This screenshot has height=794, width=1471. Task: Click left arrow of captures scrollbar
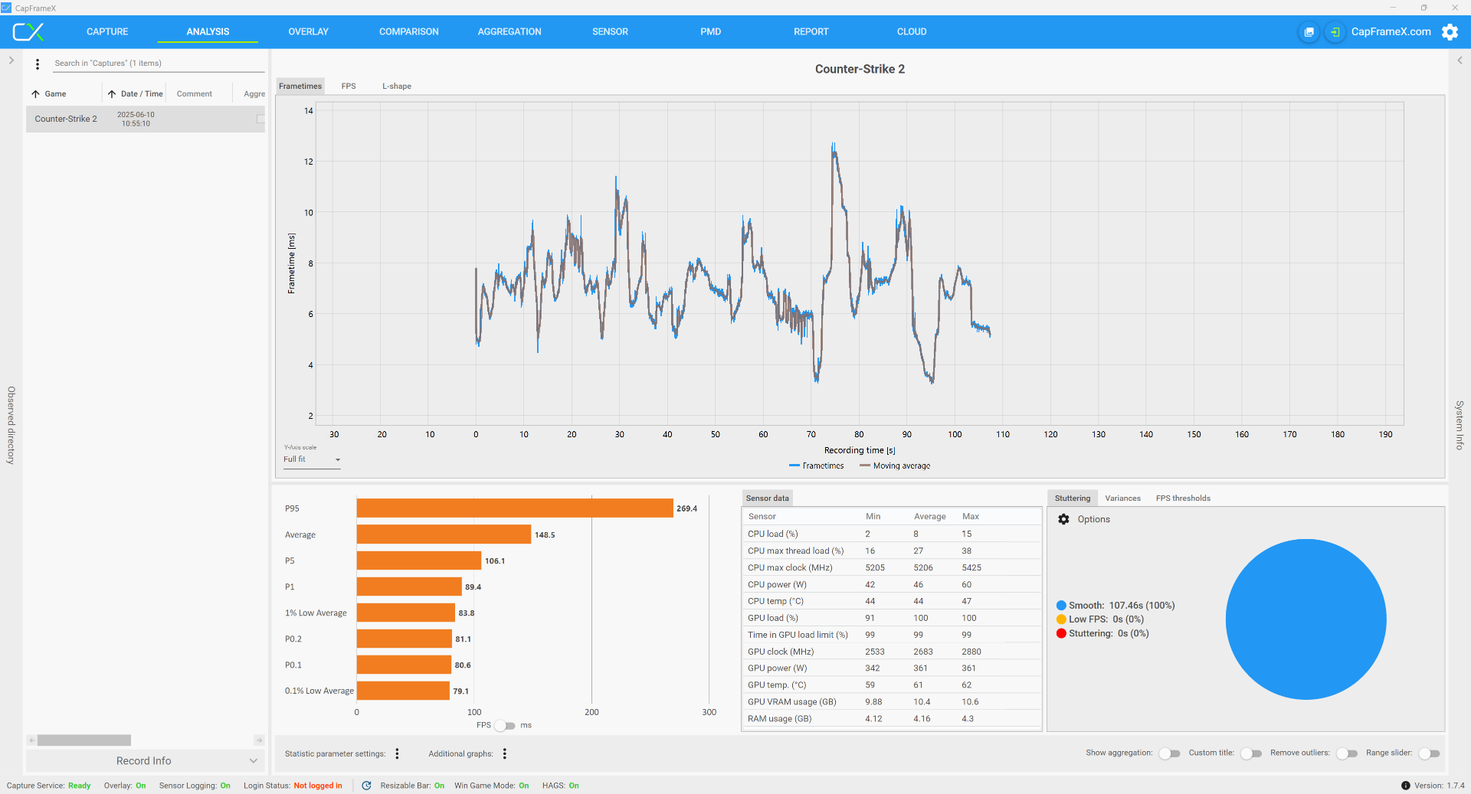(31, 740)
